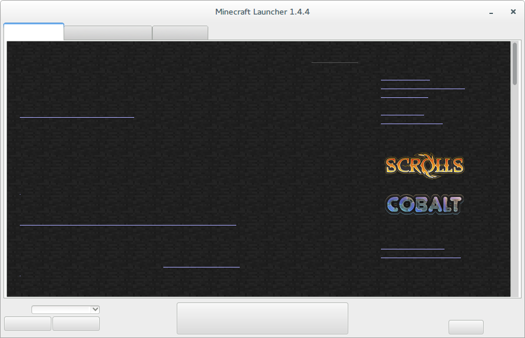Open the longest link above the Scrolls logo
Viewport: 525px width, 338px height.
click(x=422, y=88)
